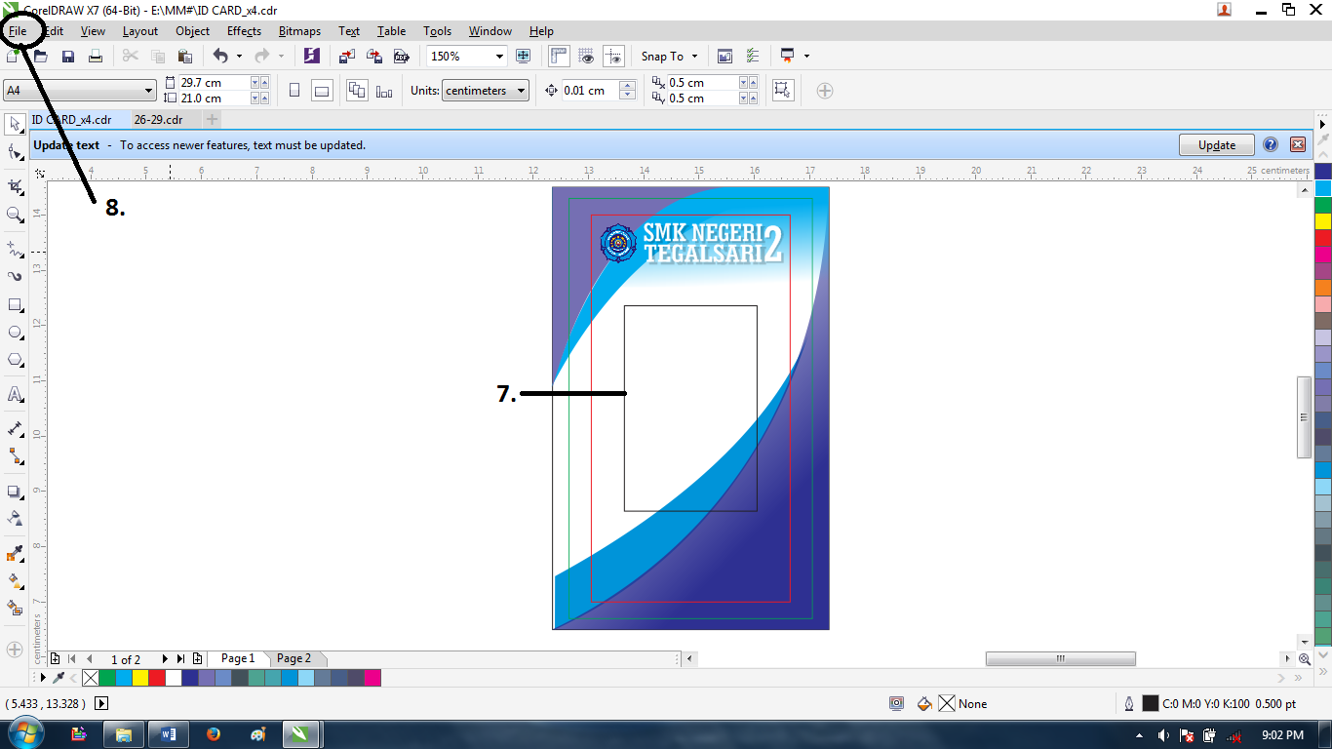Click the Import icon on the toolbar
Screen dimensions: 1332x749
[x=347, y=56]
